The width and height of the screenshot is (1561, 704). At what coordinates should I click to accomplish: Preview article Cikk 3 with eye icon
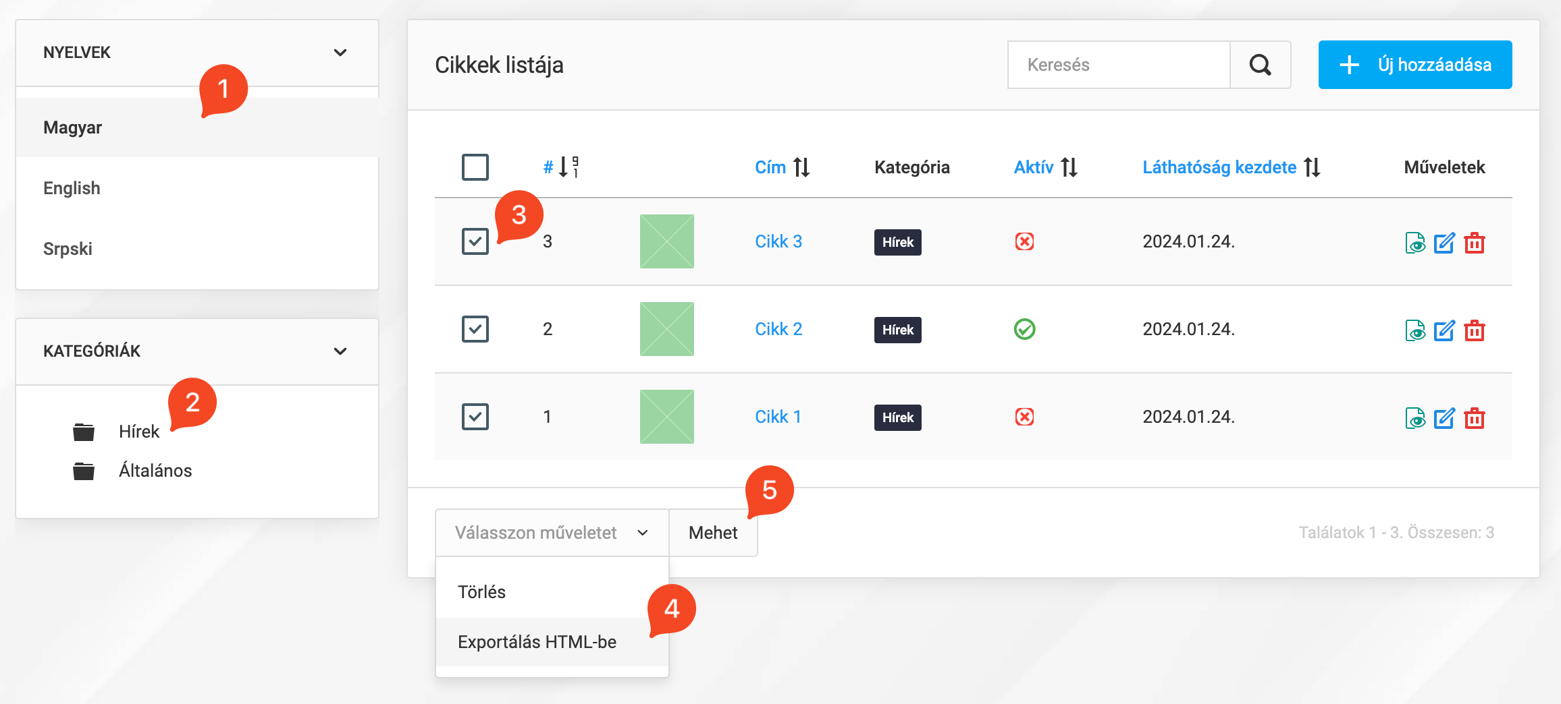[1414, 243]
